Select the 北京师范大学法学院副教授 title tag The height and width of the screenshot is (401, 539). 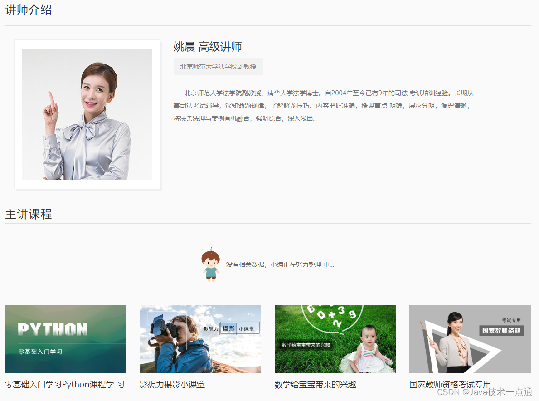coord(218,67)
